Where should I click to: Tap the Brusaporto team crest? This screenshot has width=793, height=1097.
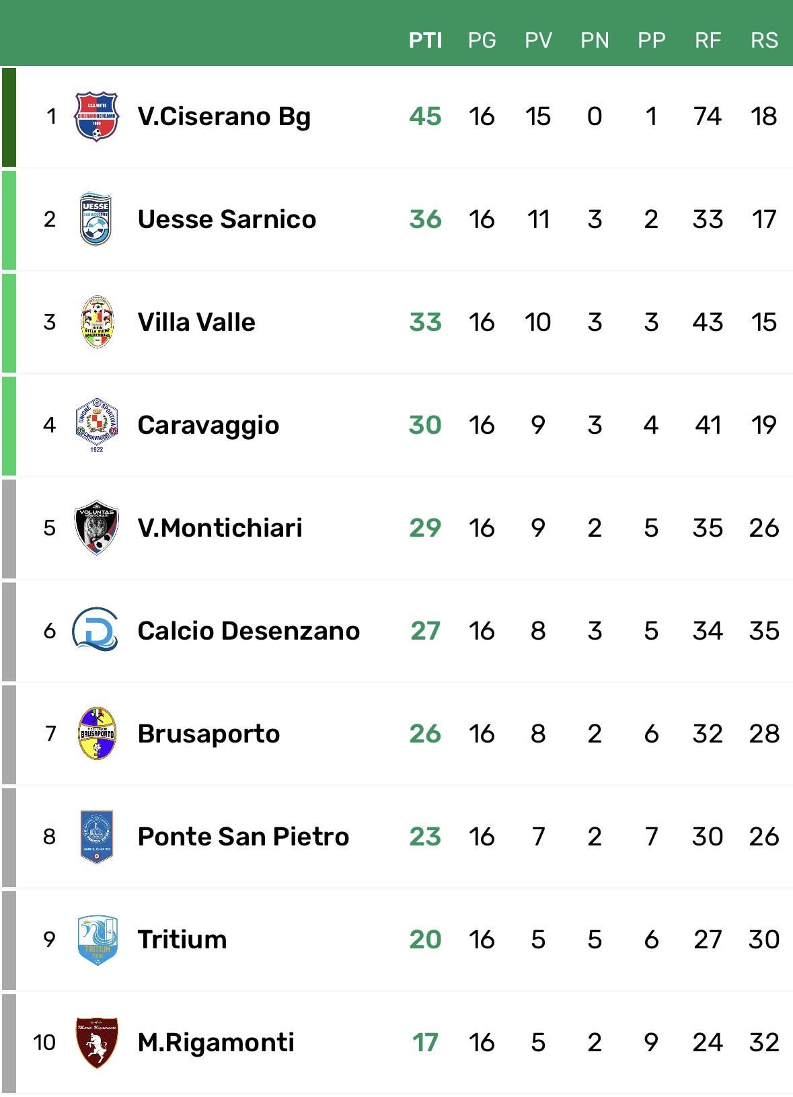[x=97, y=733]
